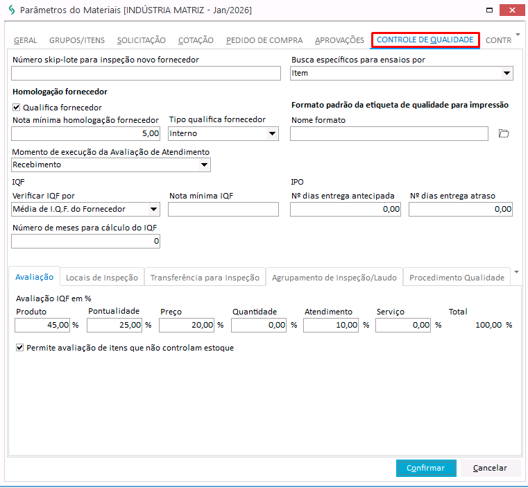The image size is (528, 488).
Task: Switch to APROVAÇÕES tab
Action: coord(339,40)
